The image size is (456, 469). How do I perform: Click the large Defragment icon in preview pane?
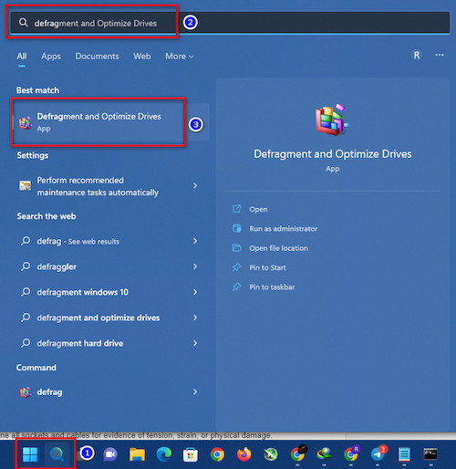(x=332, y=120)
